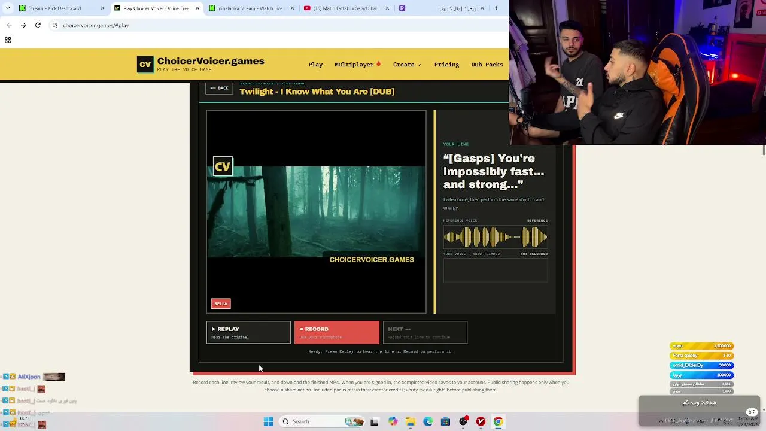Open the Multiplayer page
Viewport: 766px width, 431px height.
tap(358, 65)
